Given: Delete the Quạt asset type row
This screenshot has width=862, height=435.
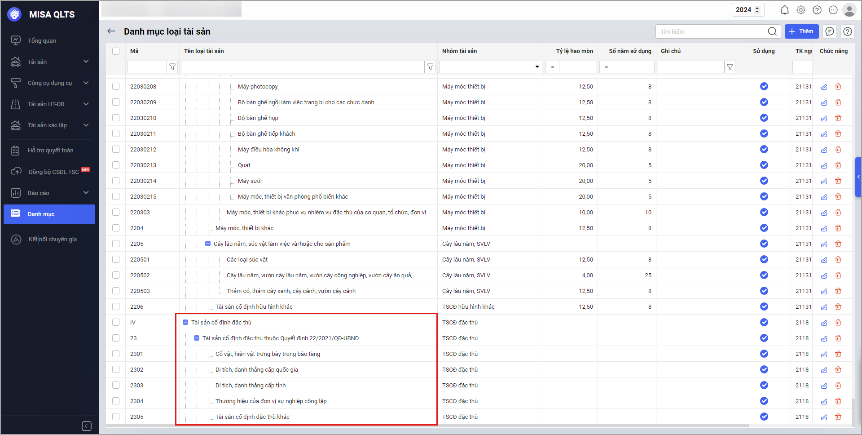Looking at the screenshot, I should click(838, 165).
